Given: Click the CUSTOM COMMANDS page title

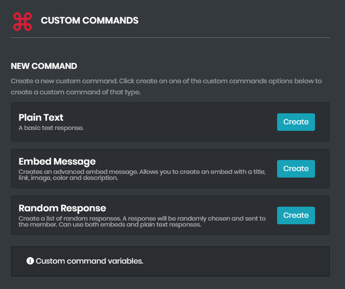Looking at the screenshot, I should click(x=90, y=21).
